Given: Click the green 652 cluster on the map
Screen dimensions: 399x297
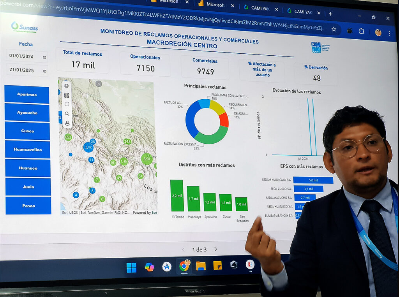Looking at the screenshot, I should 68,137.
